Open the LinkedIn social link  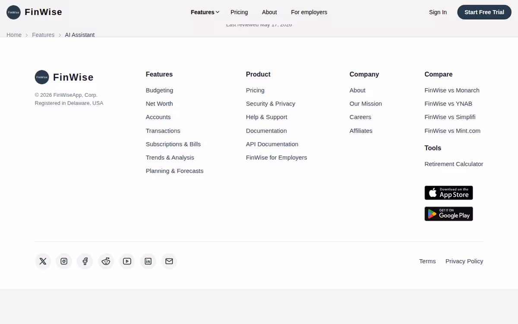point(148,261)
